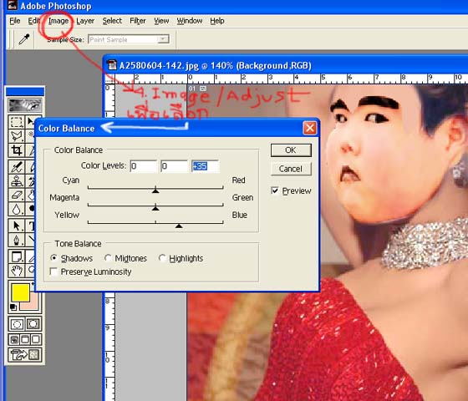Click Jump to ImageReady icon
This screenshot has width=468, height=401.
click(x=25, y=355)
